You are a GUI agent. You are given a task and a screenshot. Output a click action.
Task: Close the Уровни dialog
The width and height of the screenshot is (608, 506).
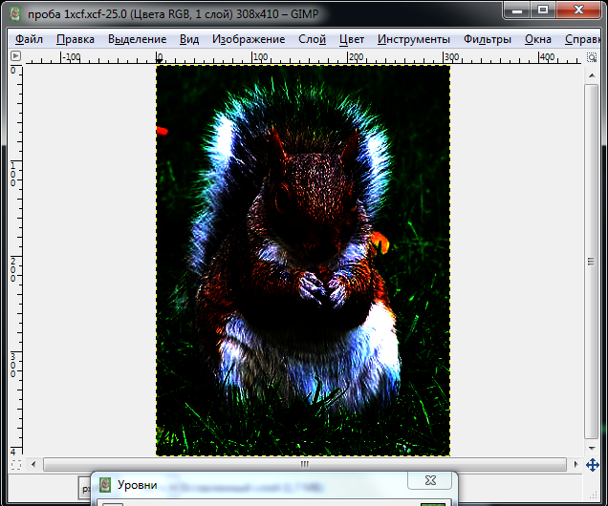pos(430,480)
